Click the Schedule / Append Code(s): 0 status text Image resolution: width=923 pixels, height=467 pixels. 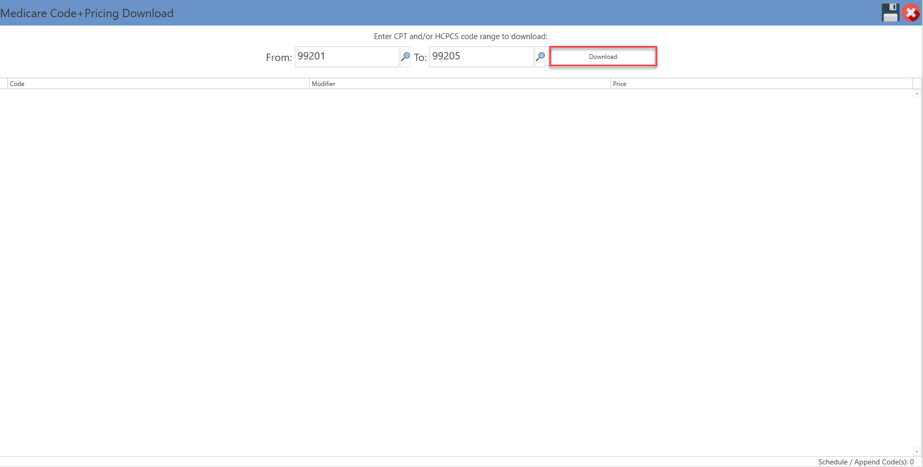[866, 462]
